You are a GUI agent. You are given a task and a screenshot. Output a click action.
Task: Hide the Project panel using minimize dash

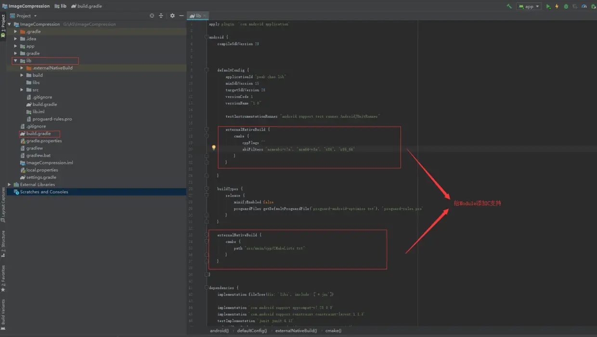point(182,16)
